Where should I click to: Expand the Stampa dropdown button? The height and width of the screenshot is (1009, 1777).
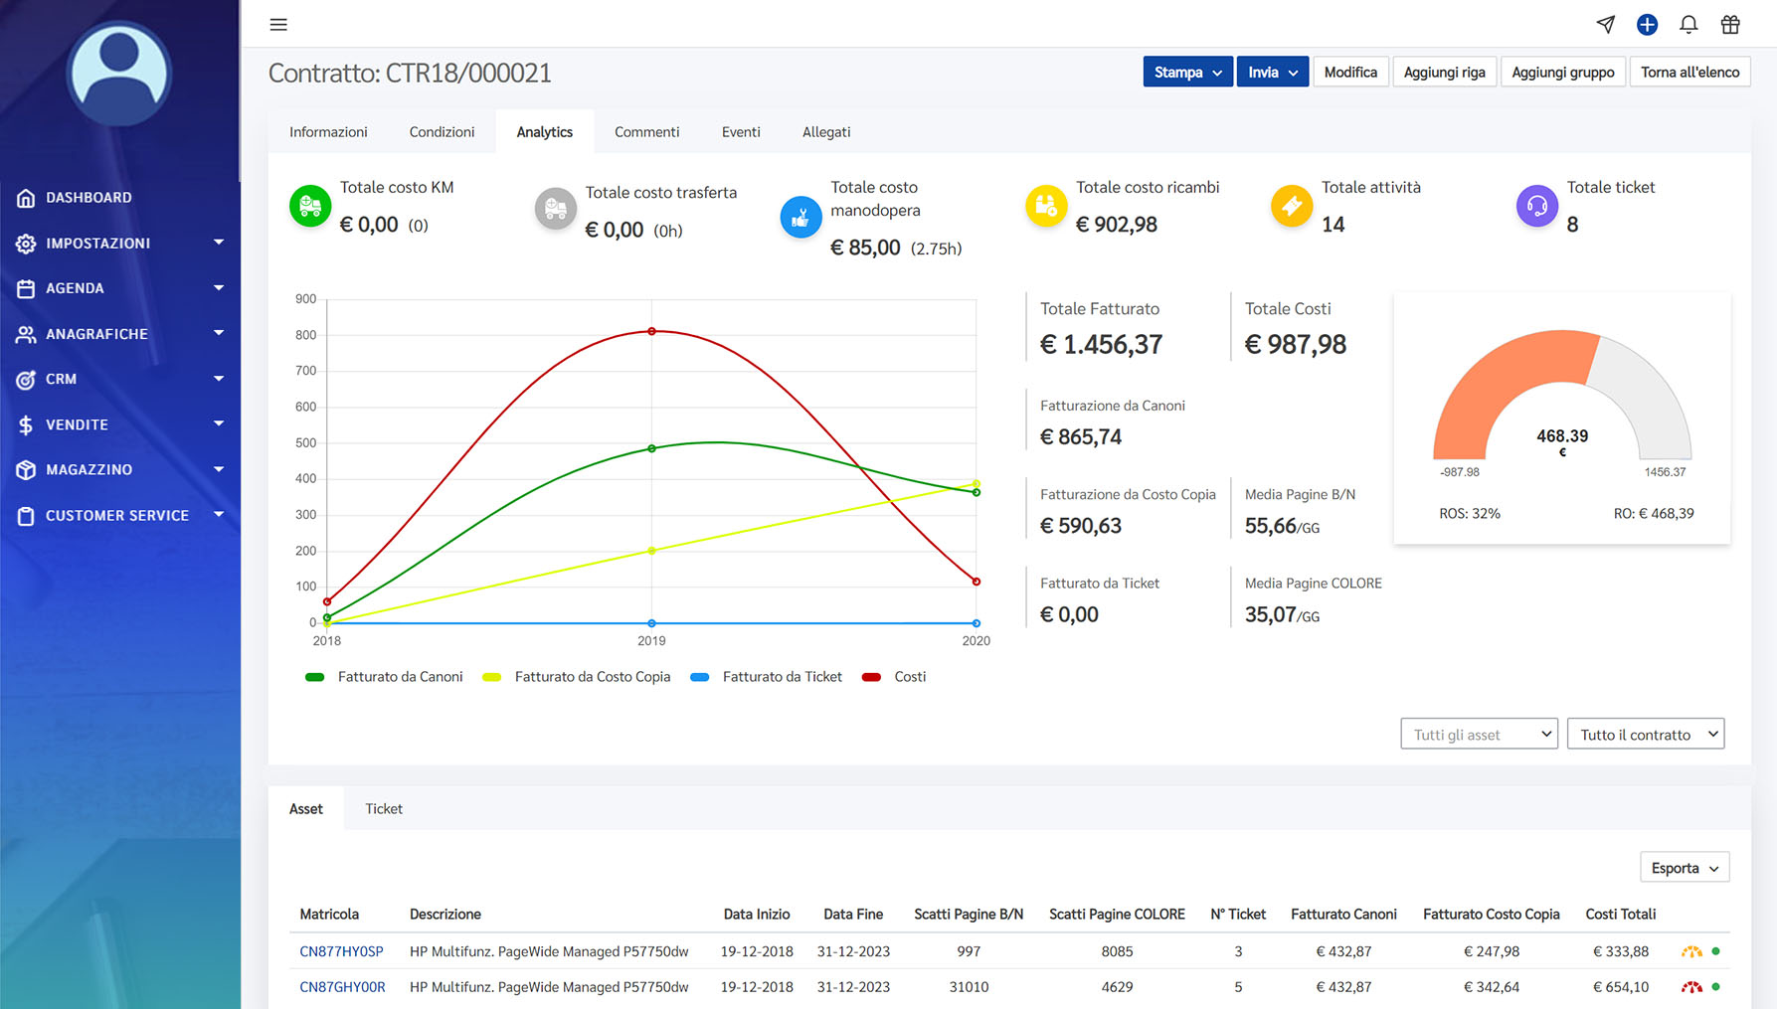1187,72
